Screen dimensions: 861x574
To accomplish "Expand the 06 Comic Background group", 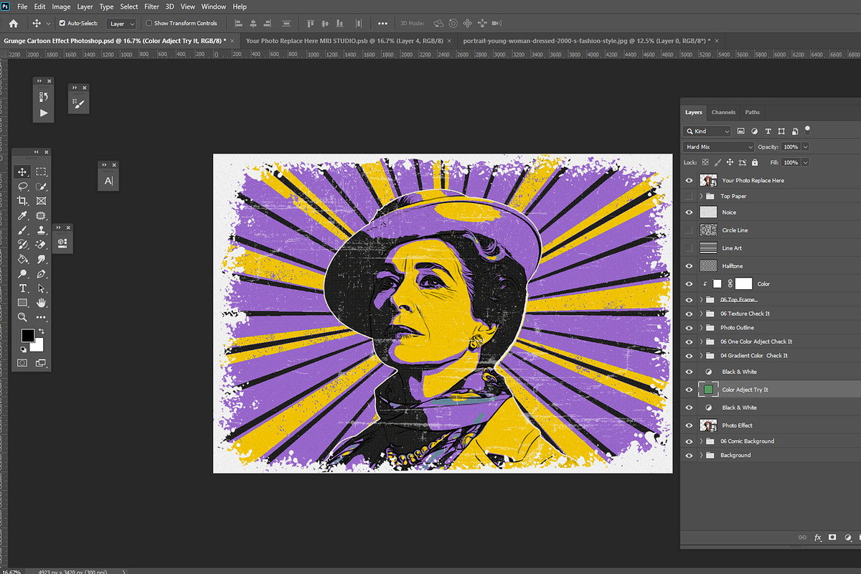I will click(701, 441).
